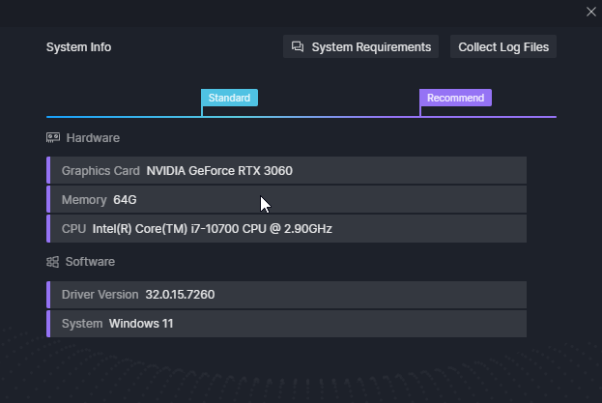Select the Windows 11 system value
Screen dimensions: 602x403
(x=141, y=324)
